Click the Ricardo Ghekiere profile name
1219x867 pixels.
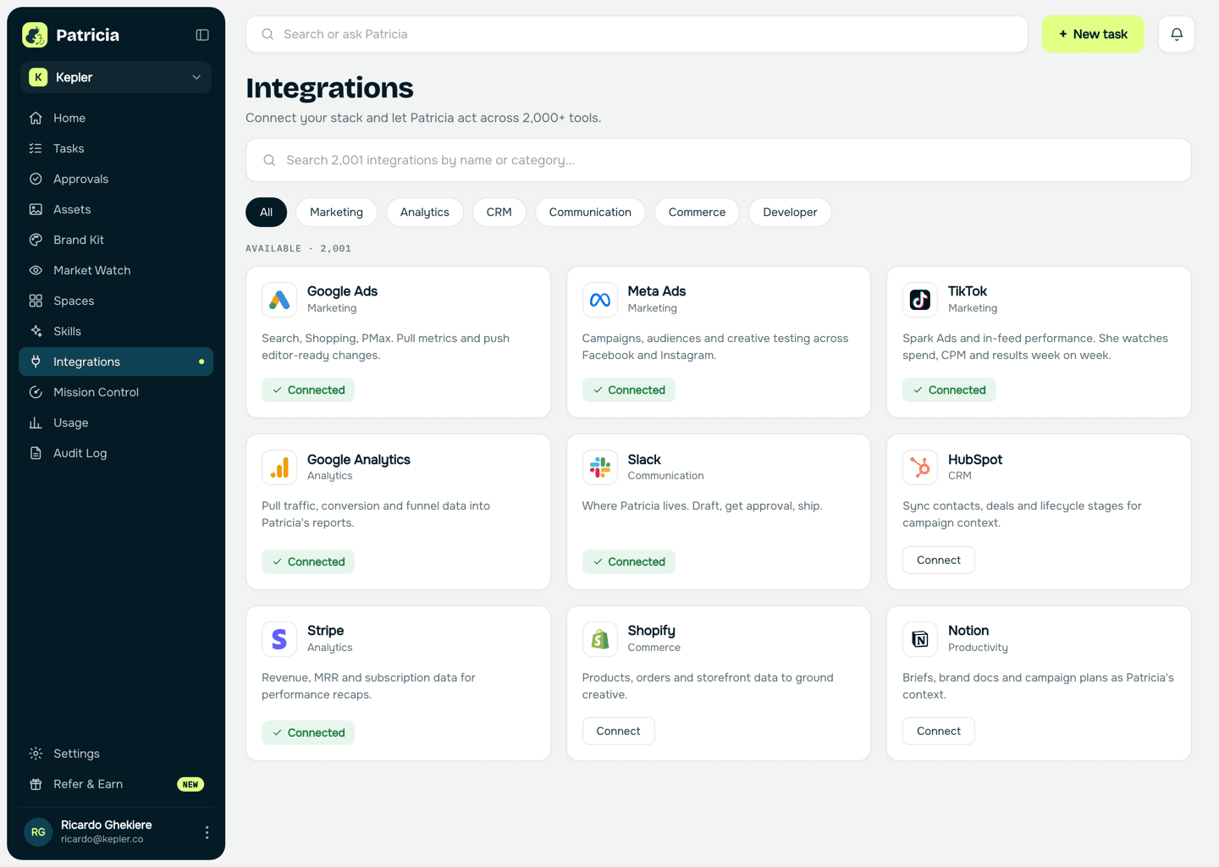pos(107,825)
